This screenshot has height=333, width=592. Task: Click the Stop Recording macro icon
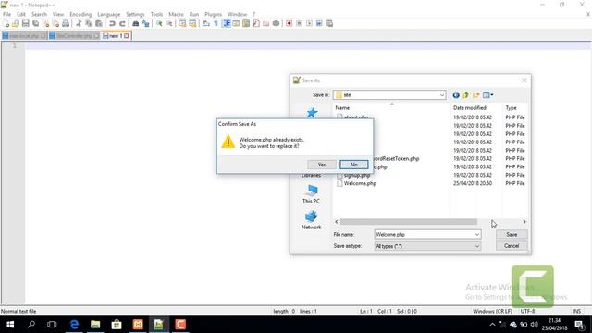tap(299, 23)
